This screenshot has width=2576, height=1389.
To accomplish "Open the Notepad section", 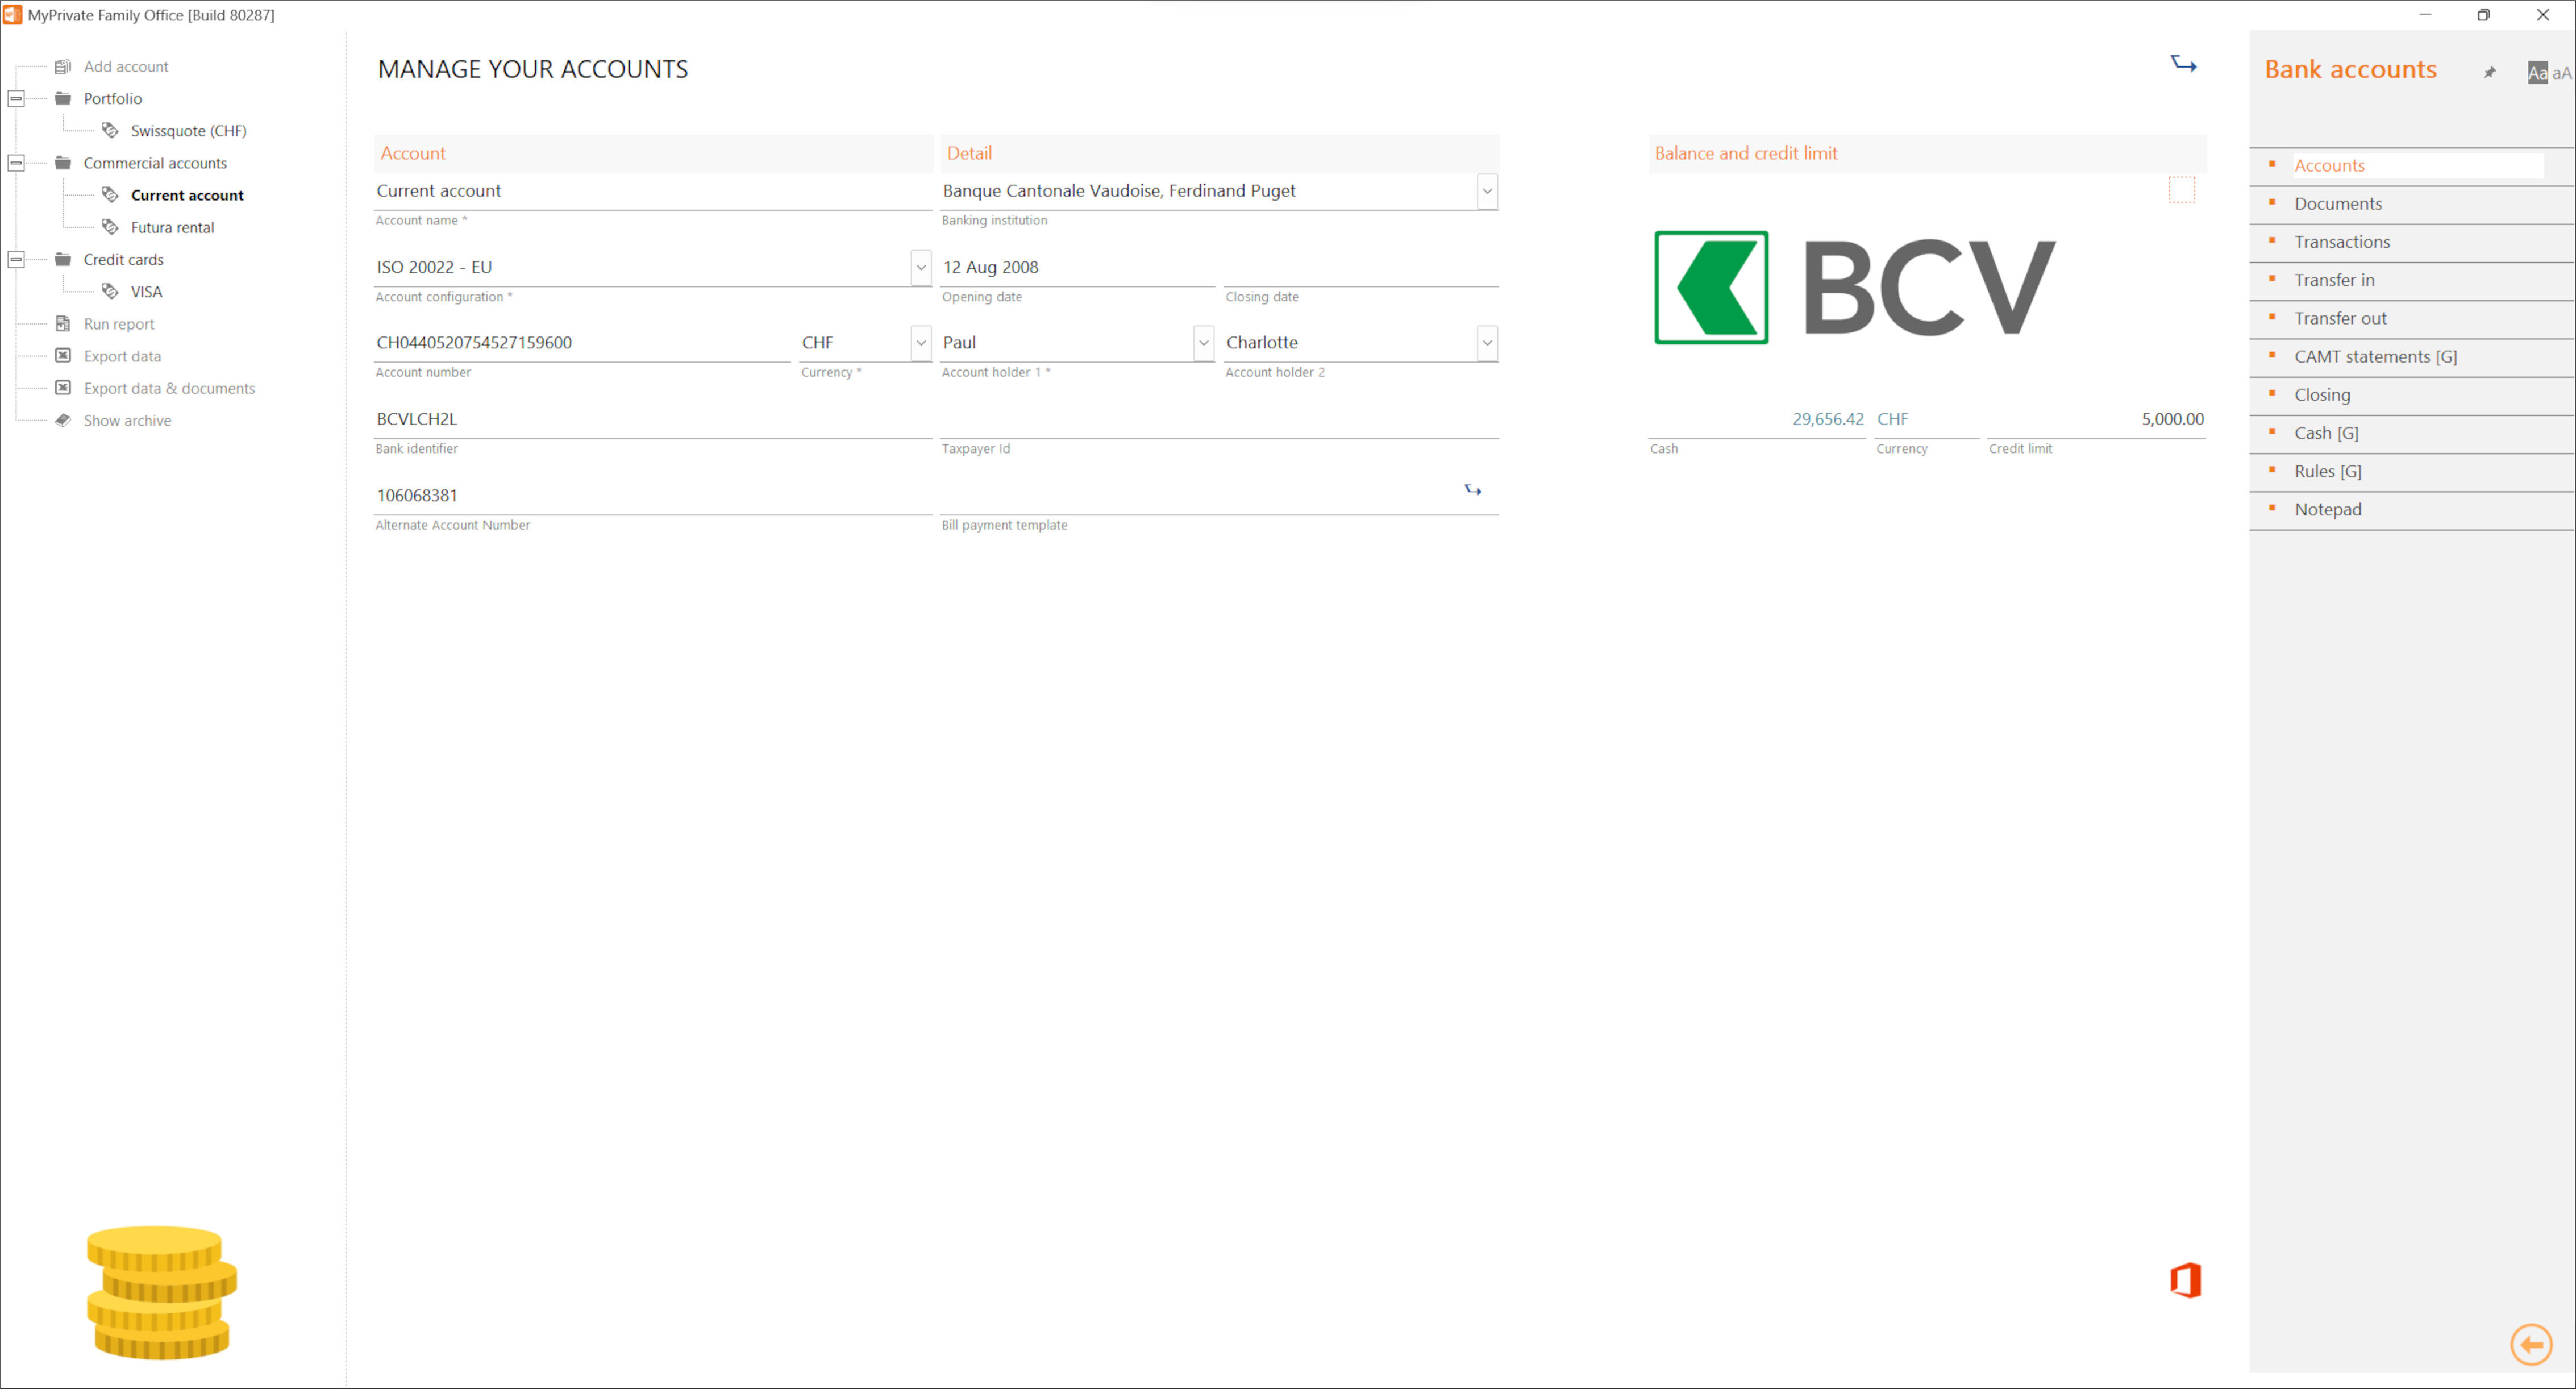I will [2328, 509].
